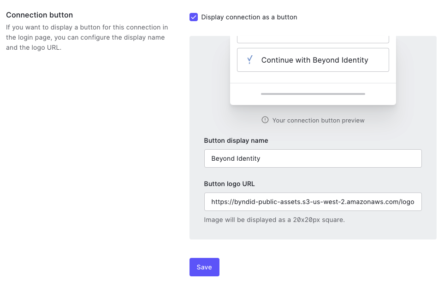Viewport: 444px width, 286px height.
Task: Uncheck Display connection as a button checkbox
Action: coord(194,17)
